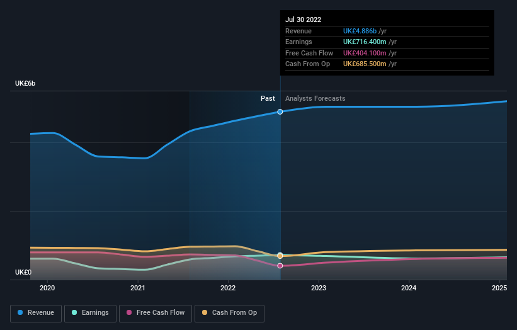Toggle the Free Cash Flow legend button
517x330 pixels.
point(156,313)
